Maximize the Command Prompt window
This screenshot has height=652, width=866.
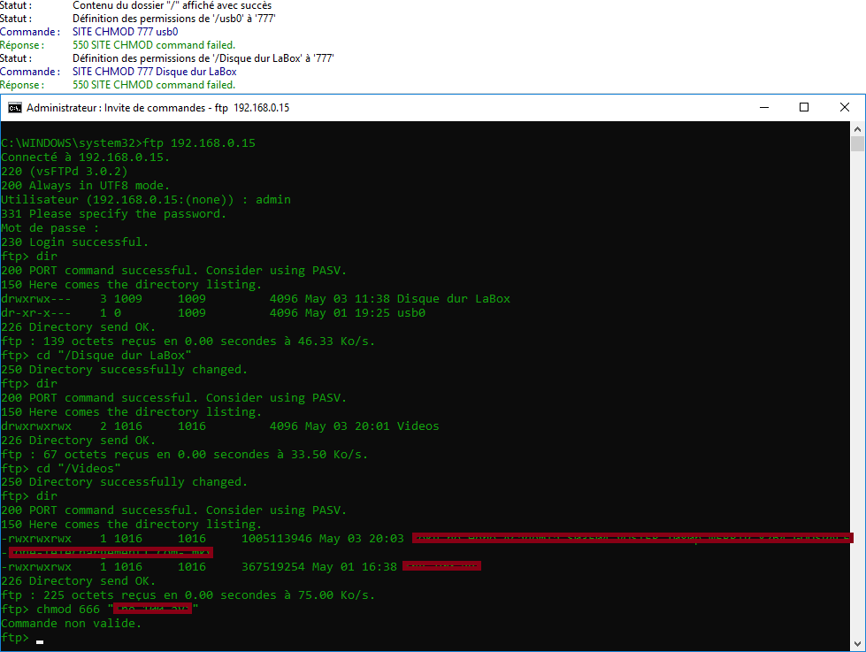[804, 107]
